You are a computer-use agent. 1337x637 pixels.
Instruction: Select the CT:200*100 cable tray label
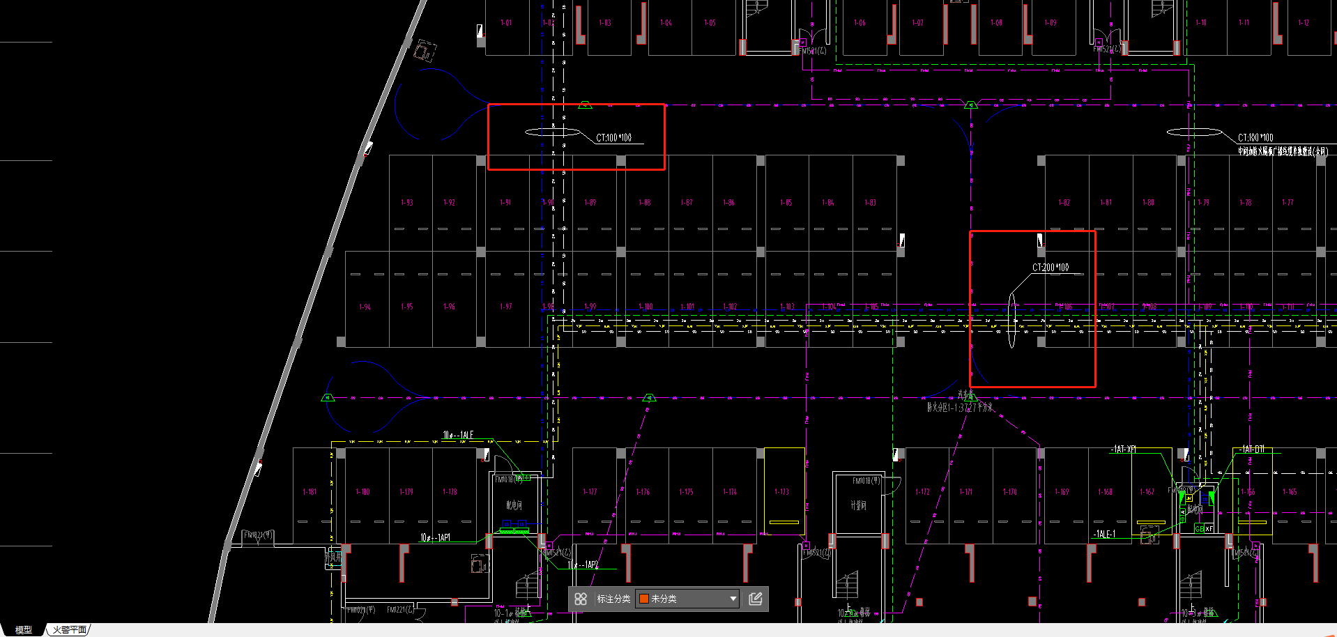1050,268
